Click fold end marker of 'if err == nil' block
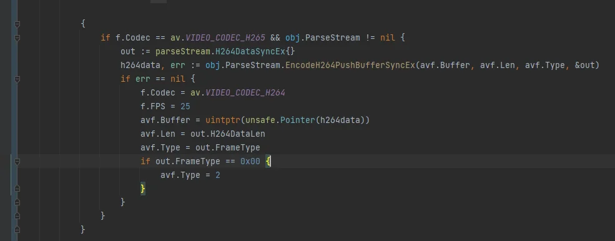Screen dimensions: 615x241 tap(17, 202)
